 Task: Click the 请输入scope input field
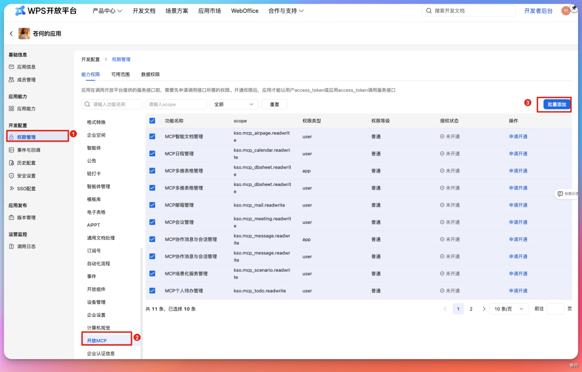(x=176, y=105)
